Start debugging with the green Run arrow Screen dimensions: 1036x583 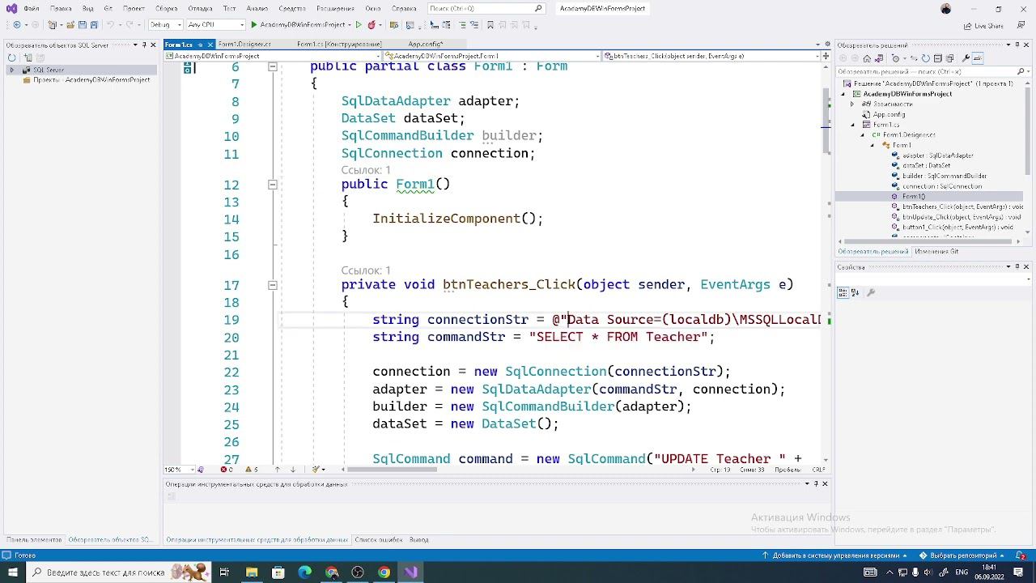coord(254,25)
